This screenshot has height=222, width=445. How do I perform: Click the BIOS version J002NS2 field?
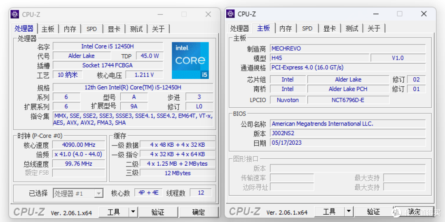click(348, 133)
